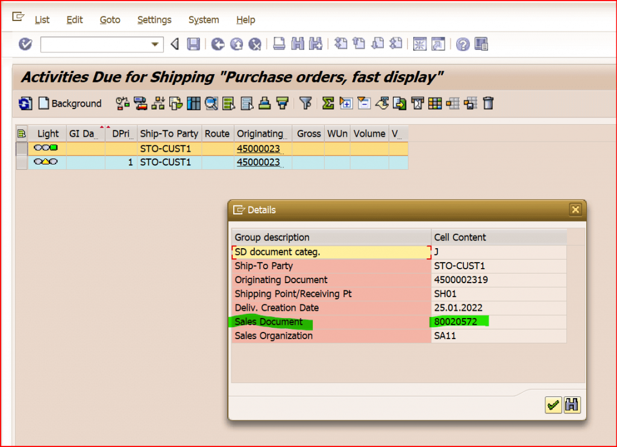Click the Print icon in standard toolbar
Screen dimensions: 617x447
point(279,44)
